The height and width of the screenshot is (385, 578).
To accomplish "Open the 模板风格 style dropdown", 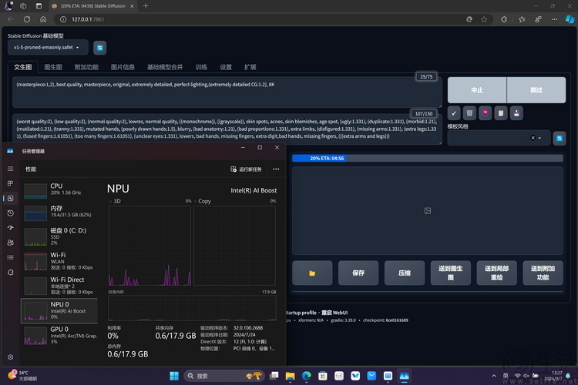I will pyautogui.click(x=539, y=138).
